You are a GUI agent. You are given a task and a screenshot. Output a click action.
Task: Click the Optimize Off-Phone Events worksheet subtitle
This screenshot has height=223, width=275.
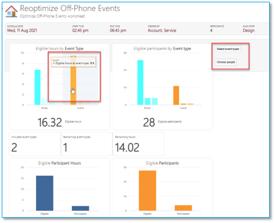pyautogui.click(x=52, y=16)
